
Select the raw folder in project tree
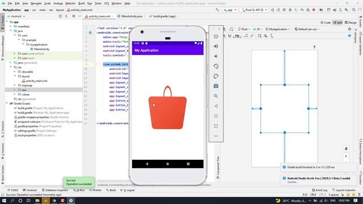[24, 90]
